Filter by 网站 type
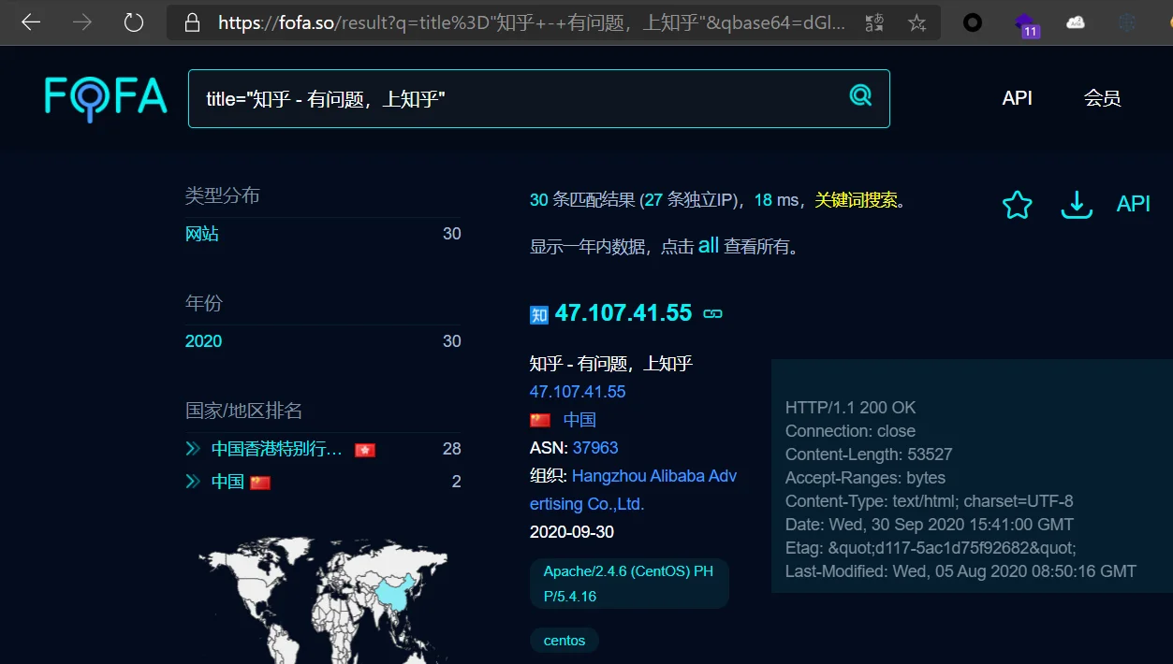The width and height of the screenshot is (1173, 664). tap(202, 234)
